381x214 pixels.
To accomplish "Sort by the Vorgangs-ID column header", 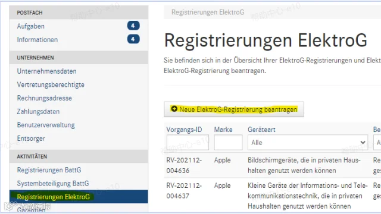I will (184, 130).
